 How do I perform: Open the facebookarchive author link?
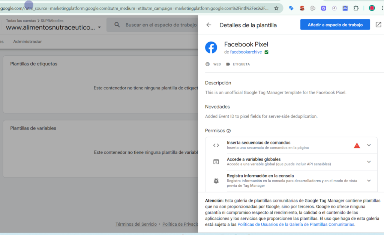point(246,52)
